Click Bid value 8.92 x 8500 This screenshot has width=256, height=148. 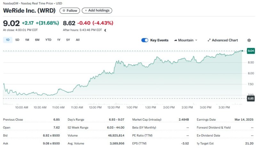point(51,136)
